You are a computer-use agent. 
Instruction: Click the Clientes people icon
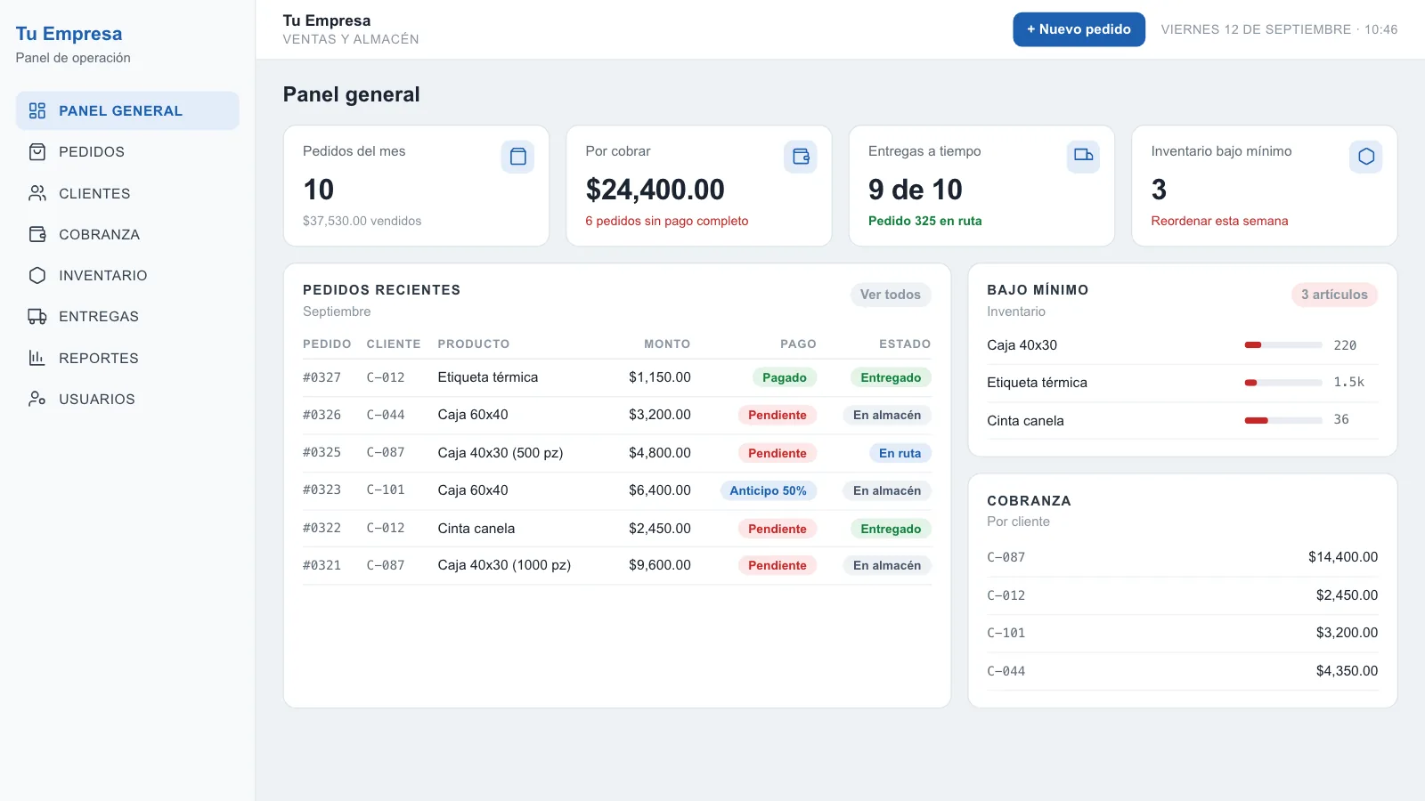coord(37,193)
